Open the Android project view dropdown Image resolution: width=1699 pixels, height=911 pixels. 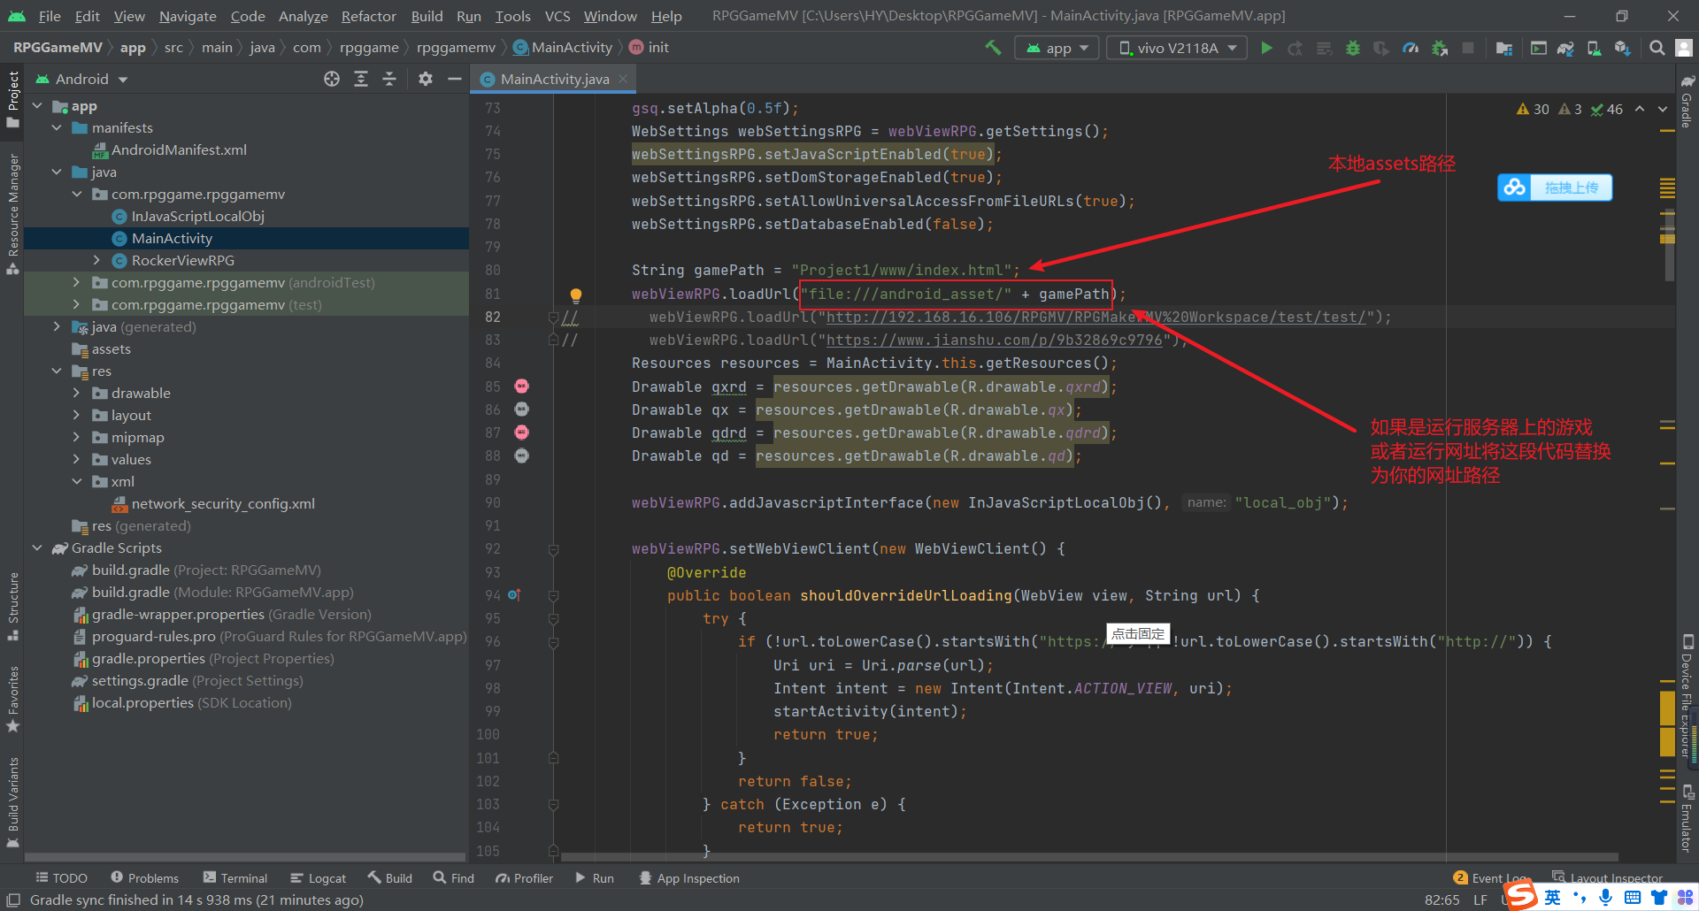tap(81, 80)
